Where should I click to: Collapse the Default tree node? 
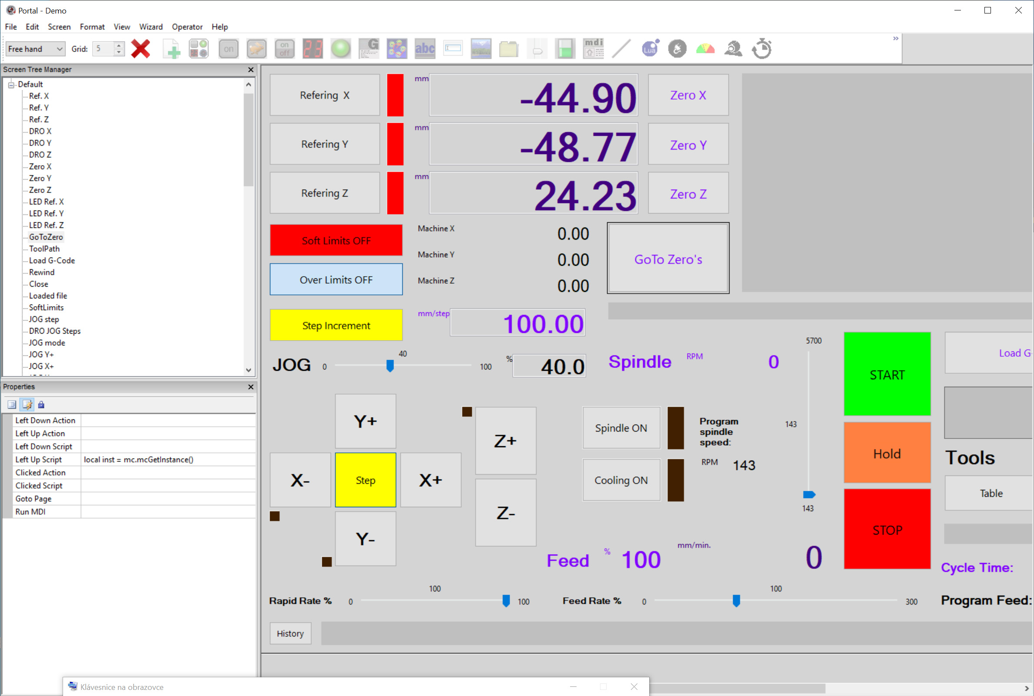[x=12, y=84]
